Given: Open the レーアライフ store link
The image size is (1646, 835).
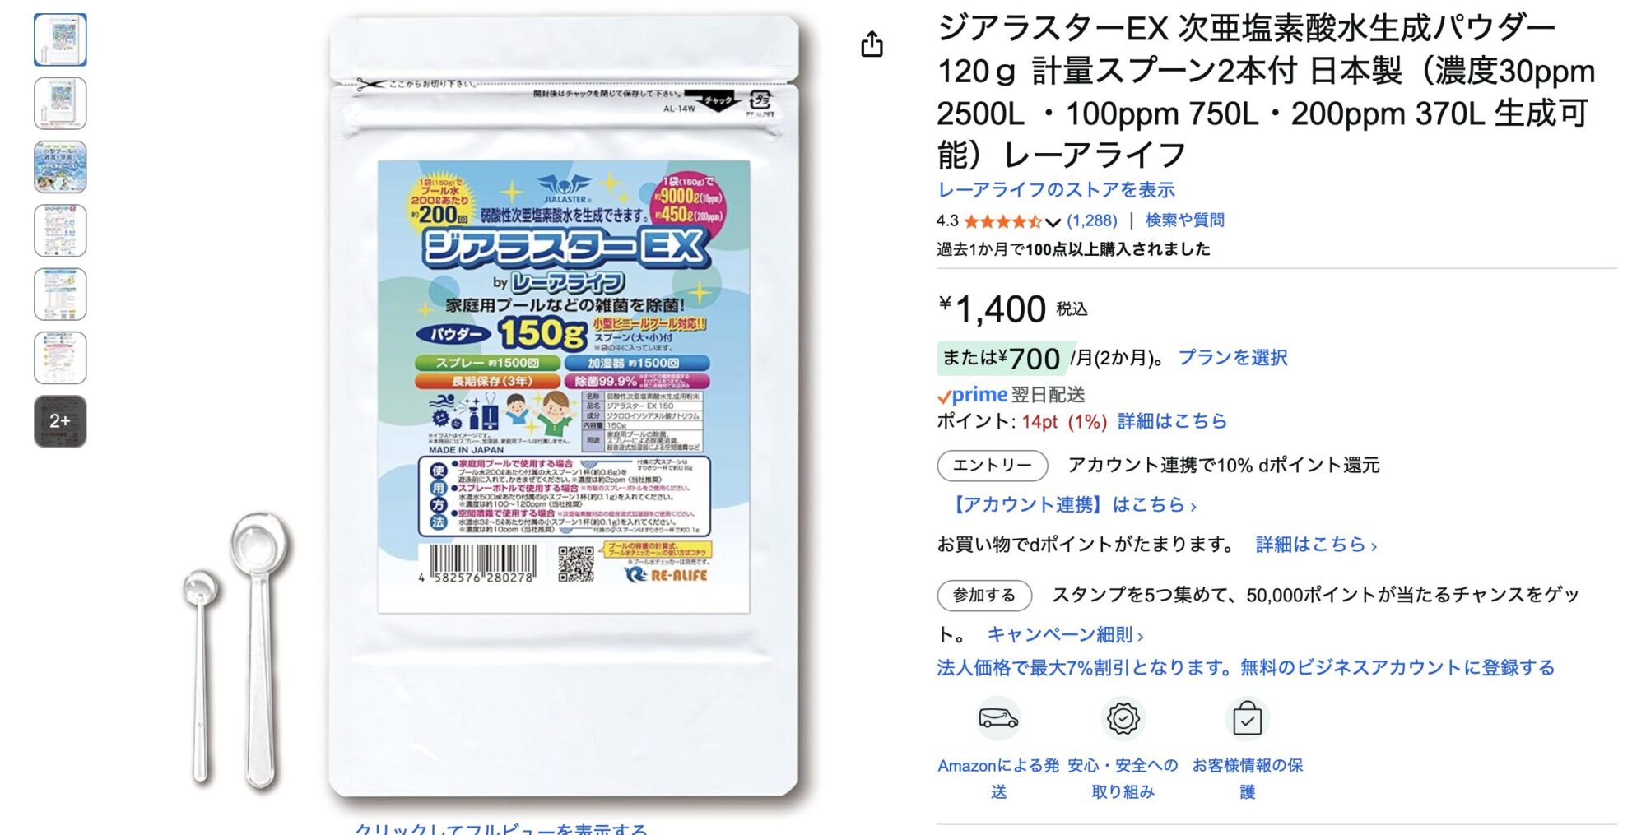Looking at the screenshot, I should click(x=1056, y=190).
